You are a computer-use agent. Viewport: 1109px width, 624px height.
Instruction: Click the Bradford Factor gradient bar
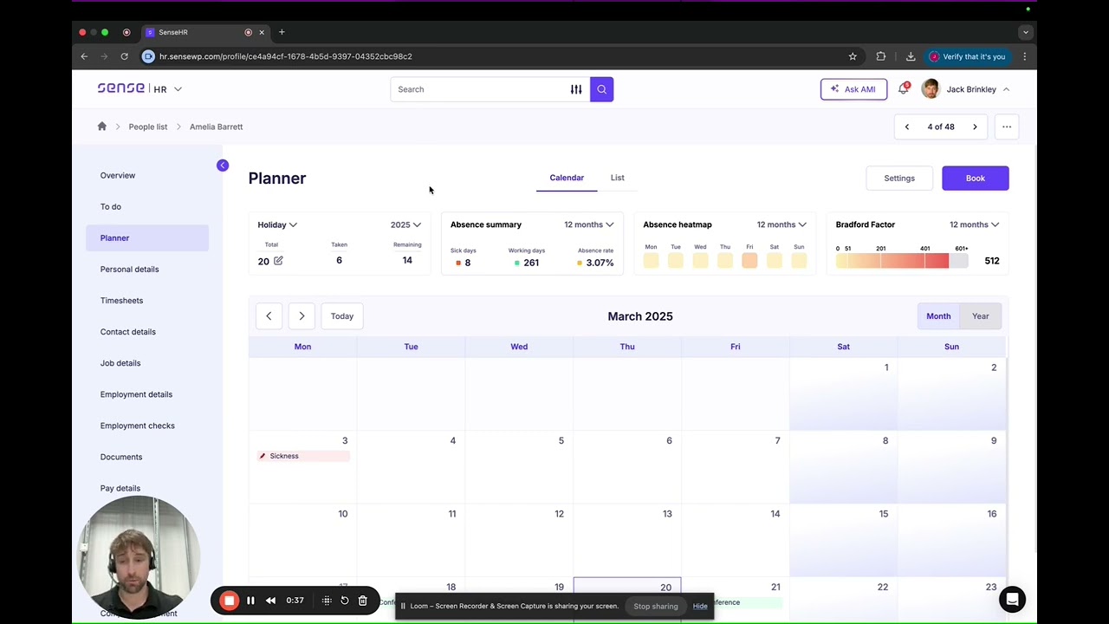(902, 261)
